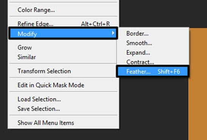This screenshot has width=207, height=140.
Task: Choose Border from the Modify submenu
Action: tap(153, 33)
